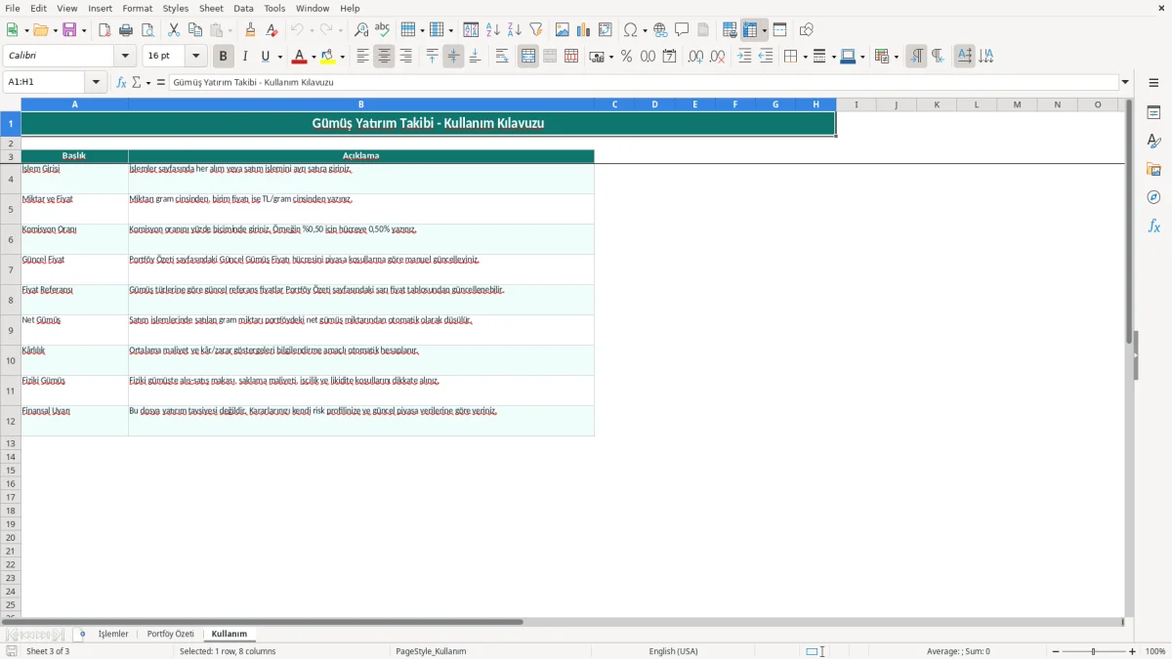Run the spelling check
This screenshot has height=659, width=1172.
click(x=383, y=30)
